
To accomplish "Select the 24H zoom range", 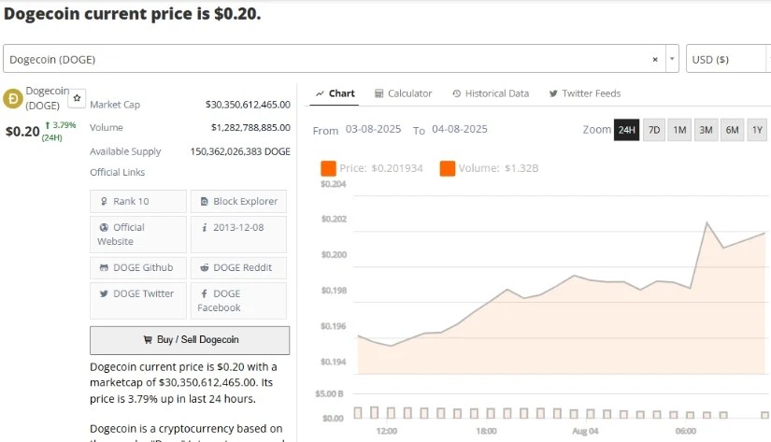I will 625,130.
